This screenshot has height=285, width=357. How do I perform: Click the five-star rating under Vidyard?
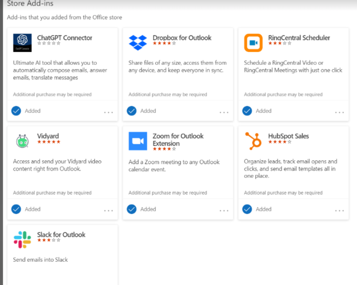coord(49,142)
